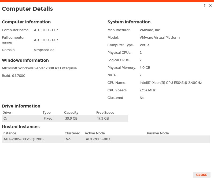The height and width of the screenshot is (179, 214).
Task: Click the Capacity column header
Action: [x=71, y=113]
